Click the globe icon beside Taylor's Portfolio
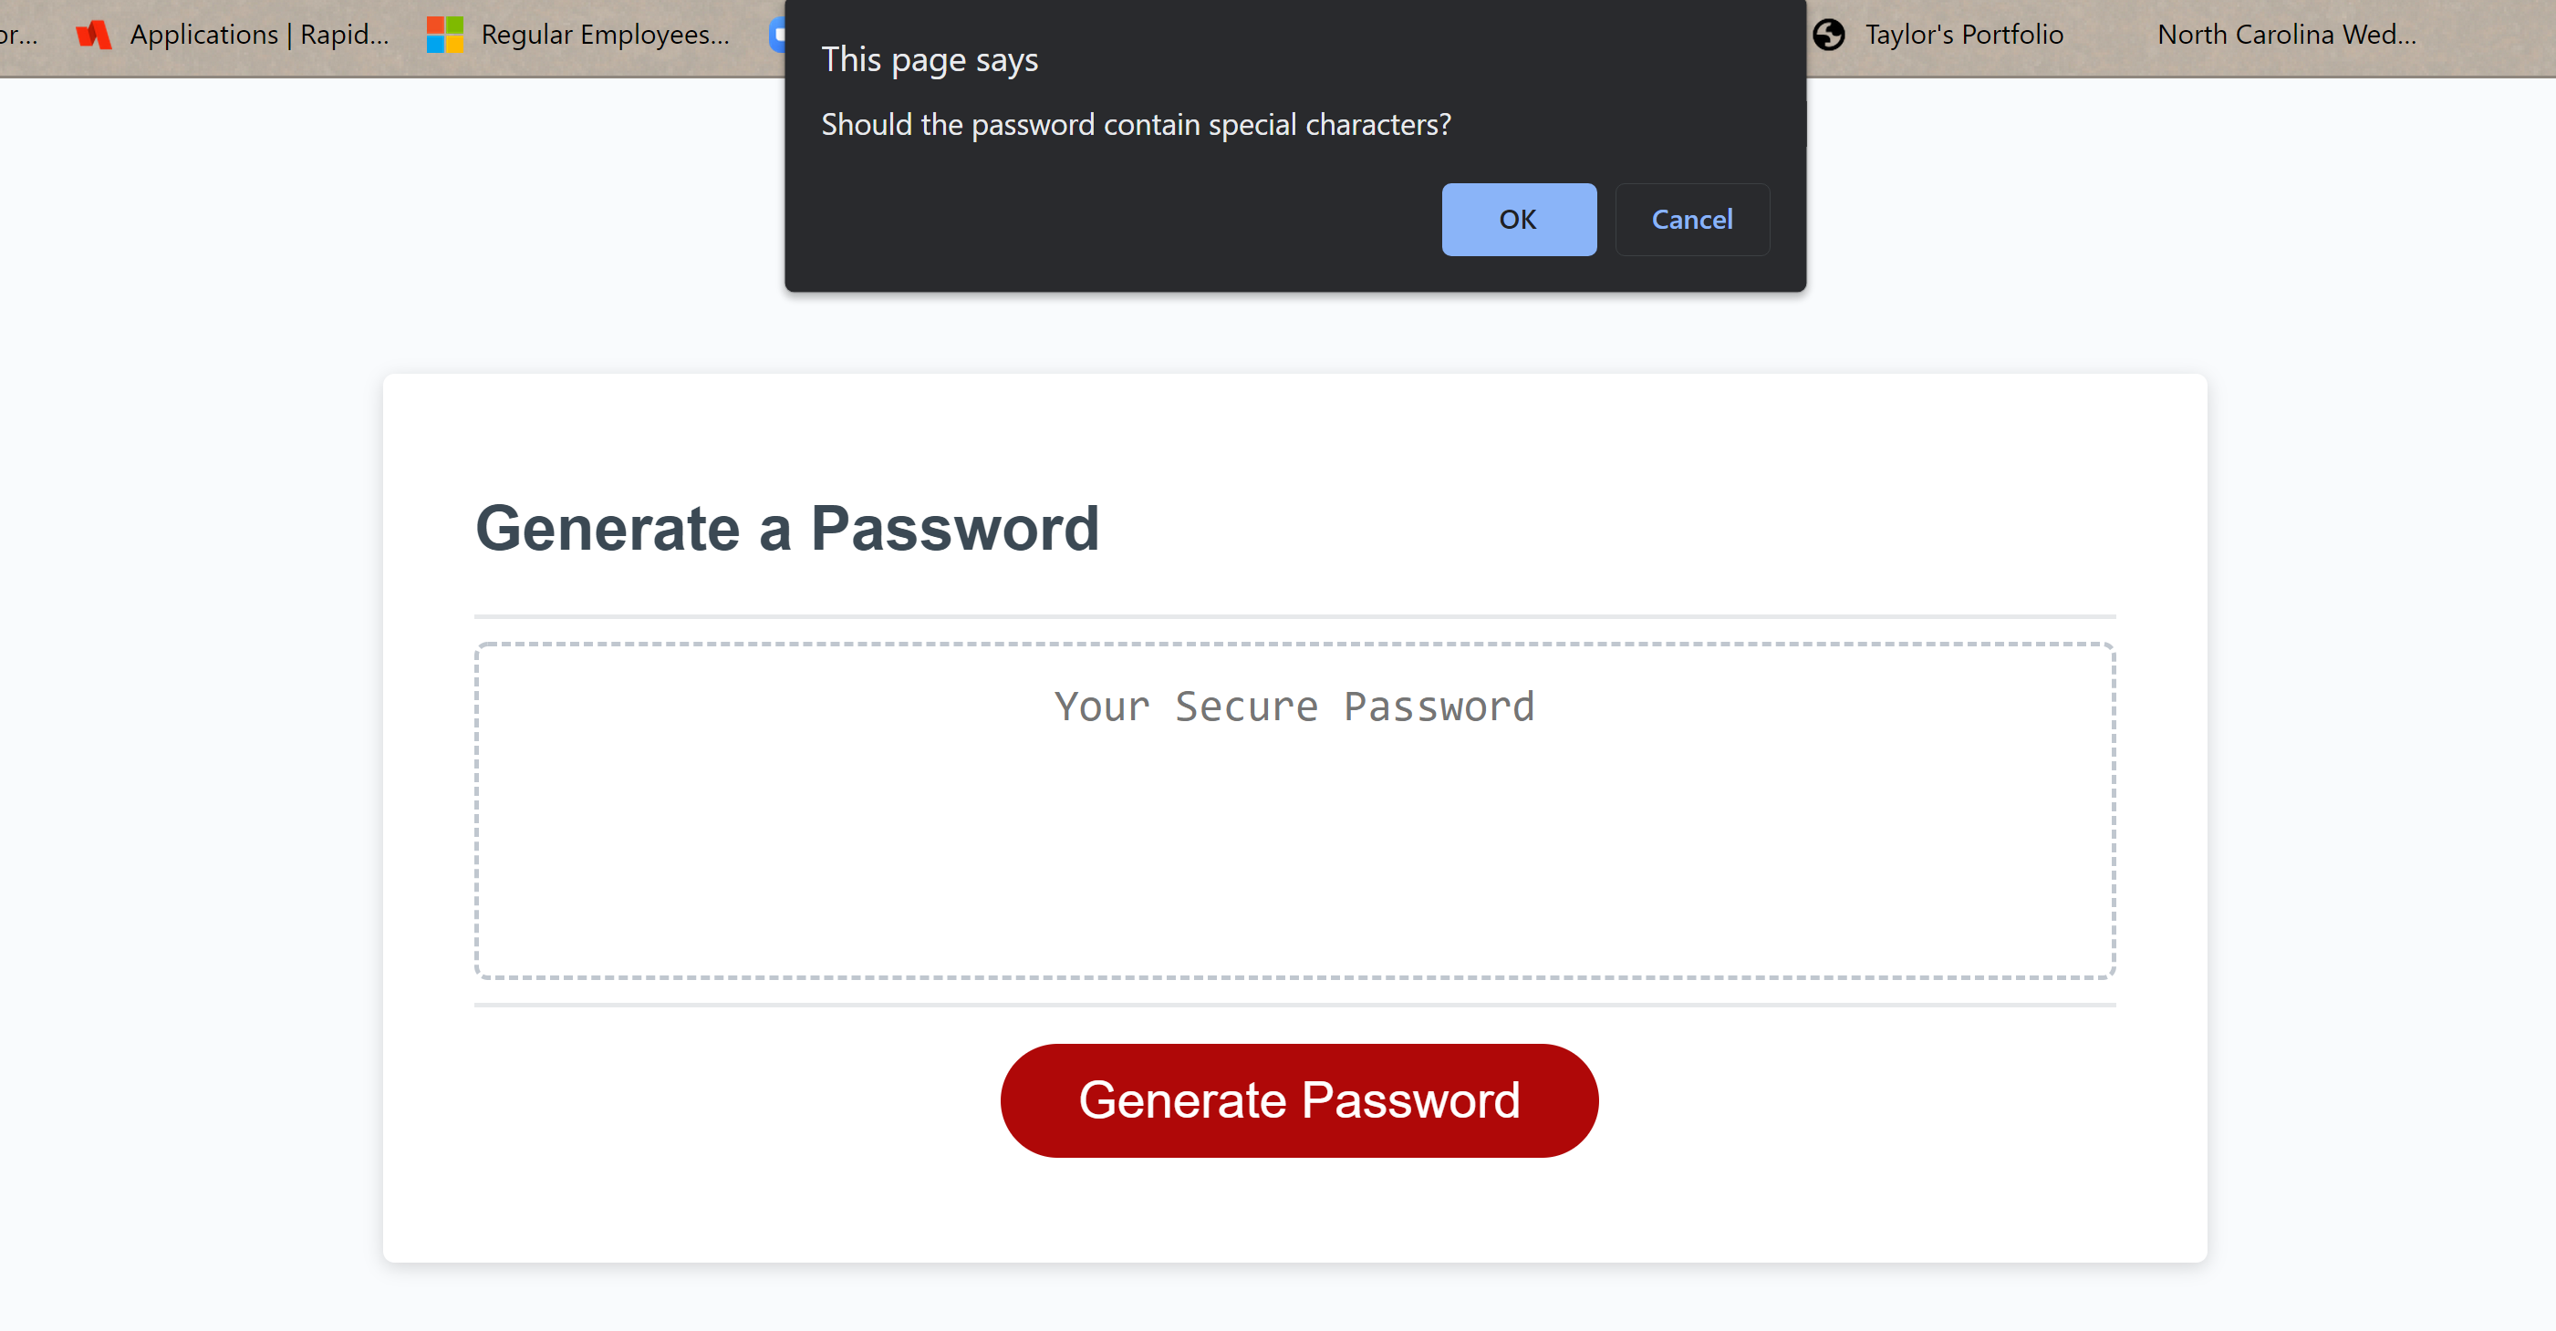The width and height of the screenshot is (2556, 1331). click(1831, 34)
